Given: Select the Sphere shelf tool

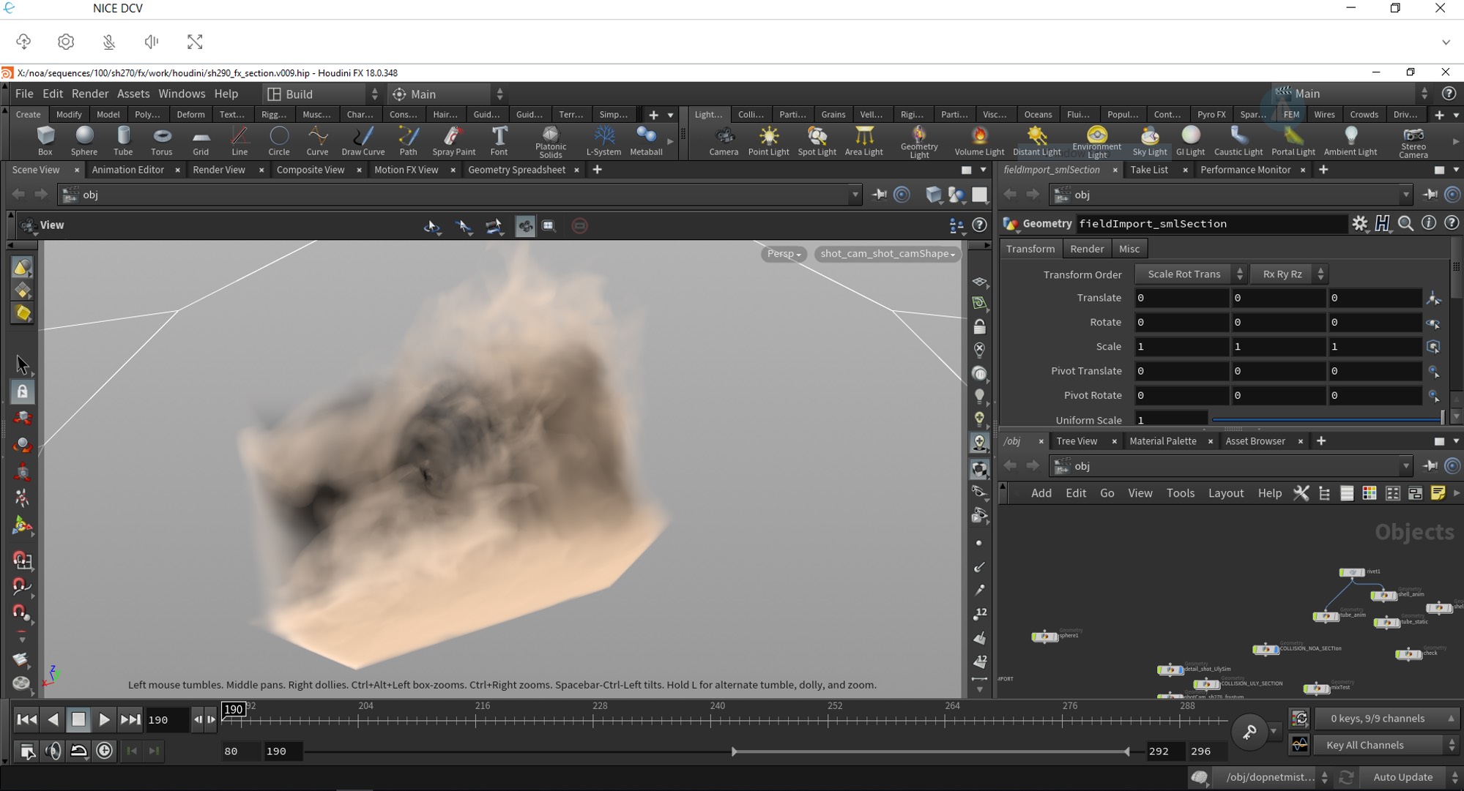Looking at the screenshot, I should [84, 140].
